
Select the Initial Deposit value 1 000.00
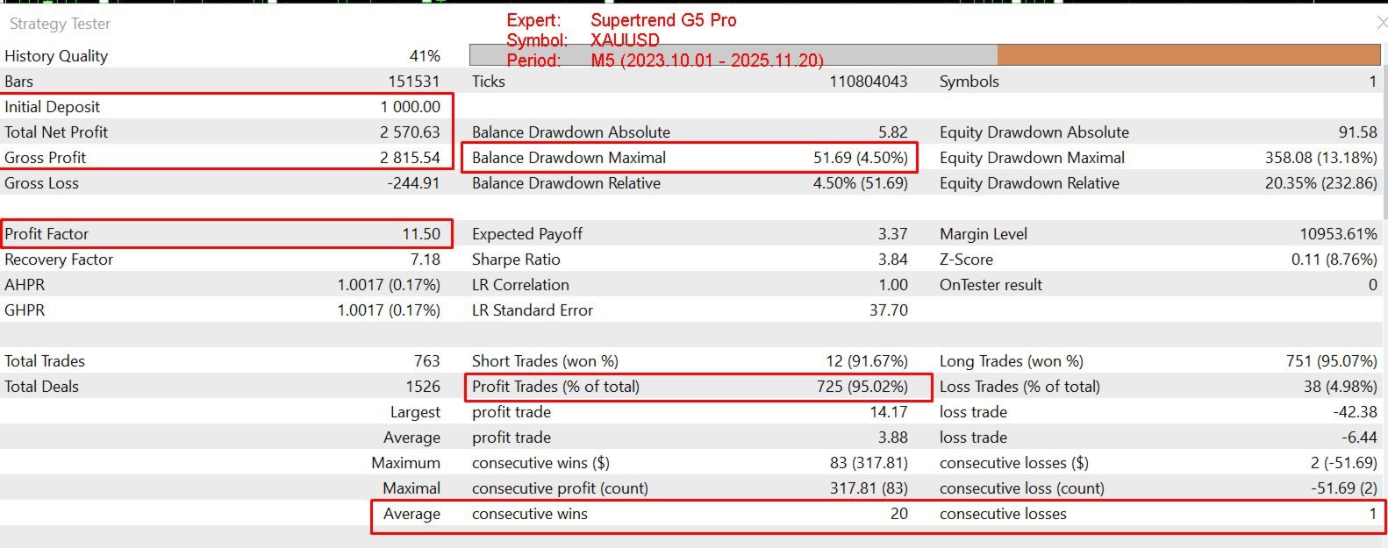coord(411,107)
